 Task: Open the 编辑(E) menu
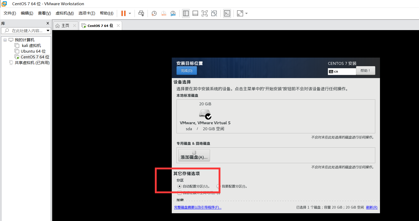coord(27,13)
